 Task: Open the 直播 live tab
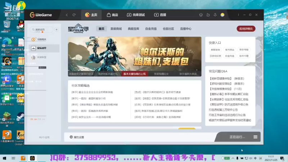[x=160, y=15]
